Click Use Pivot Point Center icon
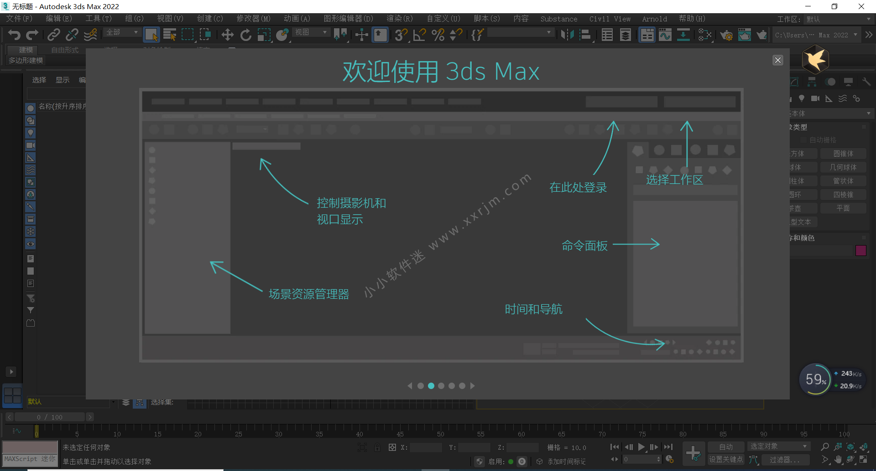The width and height of the screenshot is (876, 471). click(340, 35)
